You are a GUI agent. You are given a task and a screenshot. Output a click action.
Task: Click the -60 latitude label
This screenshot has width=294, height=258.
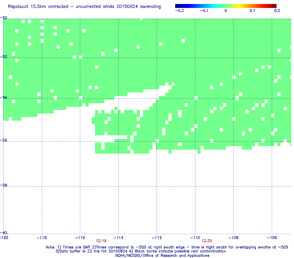coord(4,233)
